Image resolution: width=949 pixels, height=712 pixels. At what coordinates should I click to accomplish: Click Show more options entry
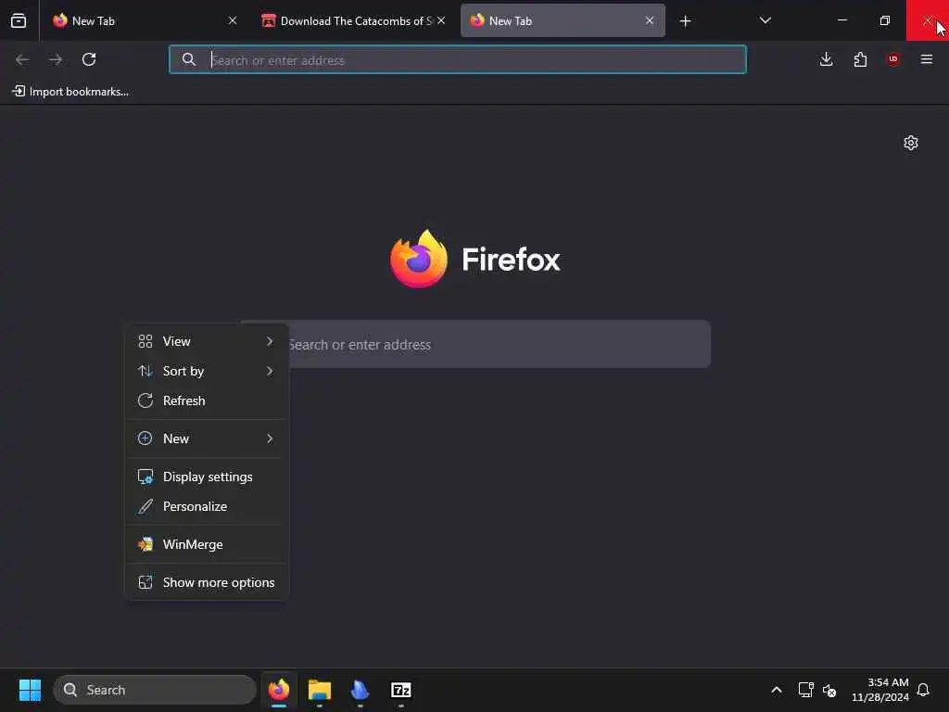[x=207, y=582]
